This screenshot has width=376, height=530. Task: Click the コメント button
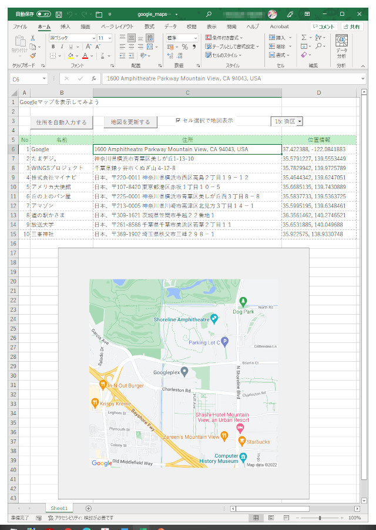324,26
